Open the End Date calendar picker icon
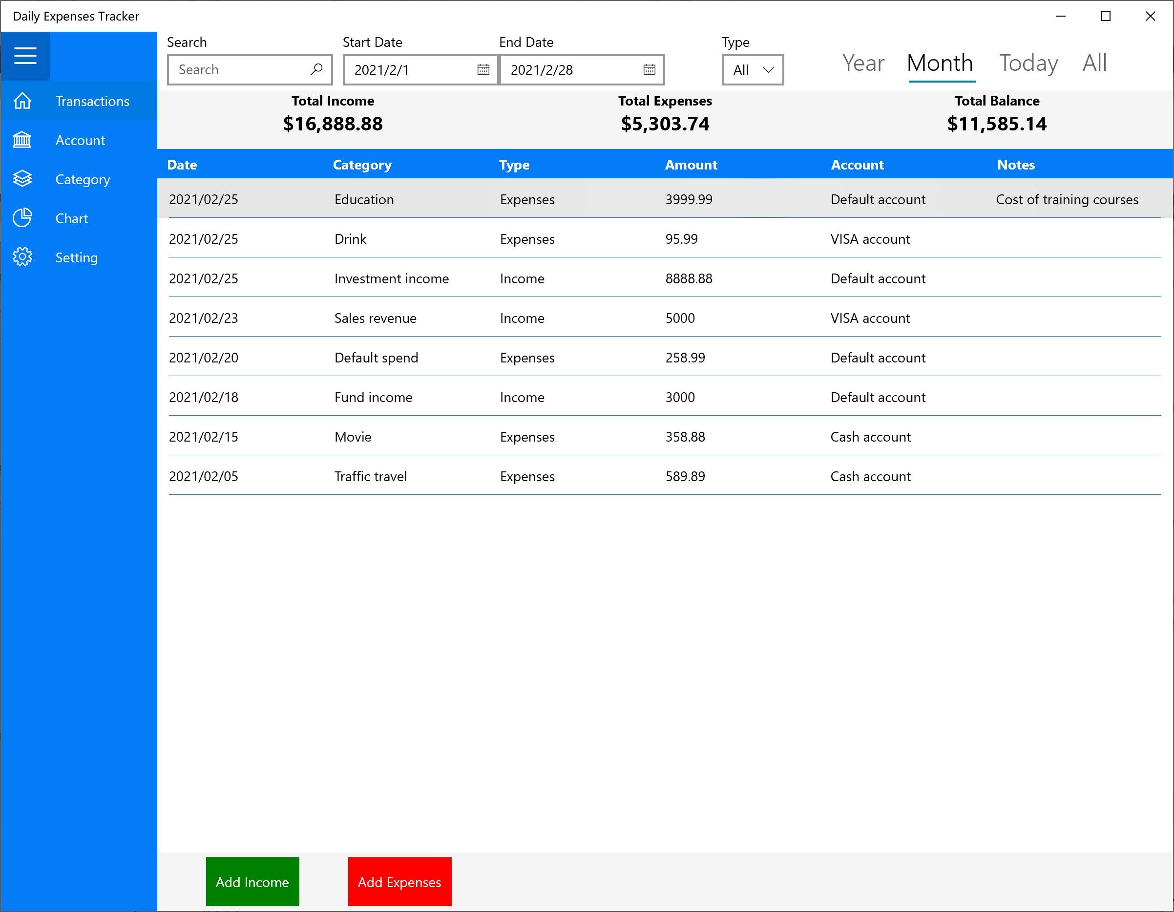The image size is (1174, 912). coord(650,69)
